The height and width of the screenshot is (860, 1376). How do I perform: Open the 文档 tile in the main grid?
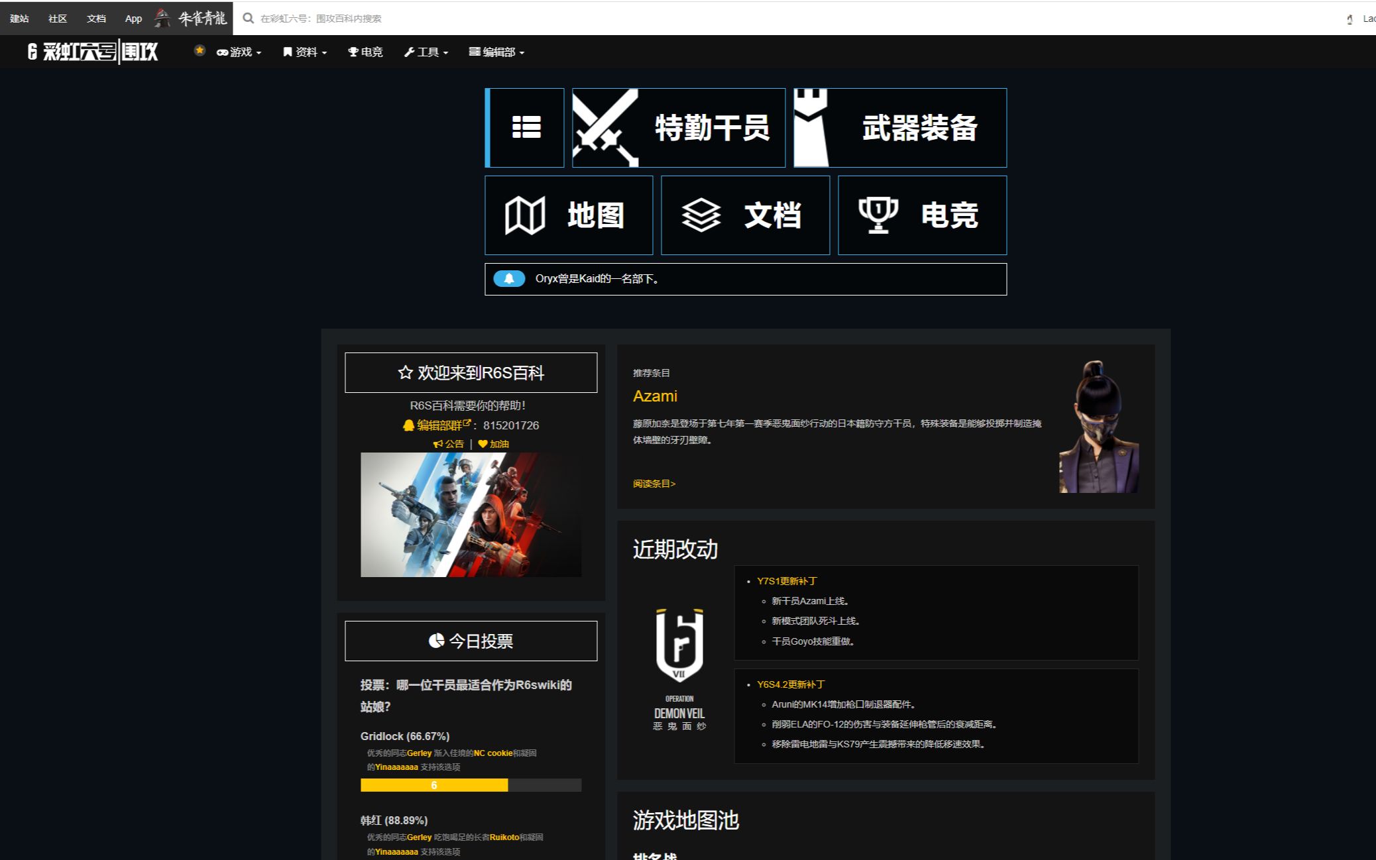745,215
